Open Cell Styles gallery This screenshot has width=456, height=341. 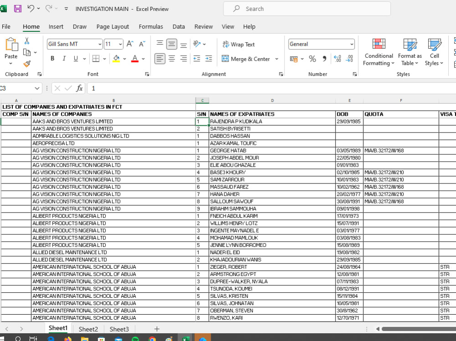(434, 52)
